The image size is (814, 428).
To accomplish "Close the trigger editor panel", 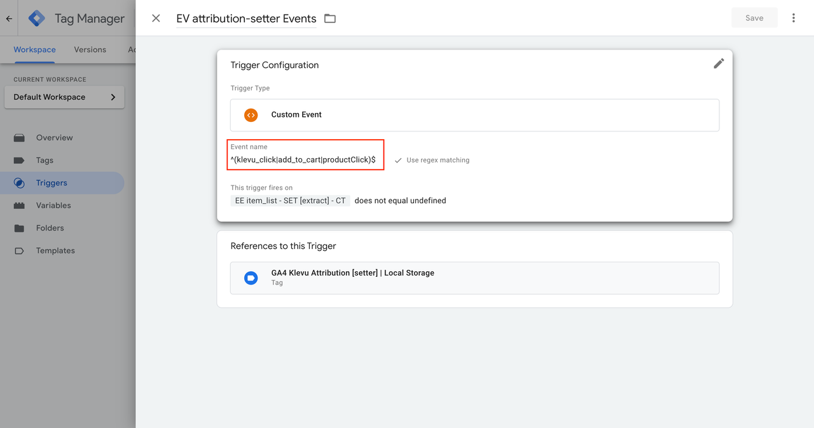I will (156, 18).
